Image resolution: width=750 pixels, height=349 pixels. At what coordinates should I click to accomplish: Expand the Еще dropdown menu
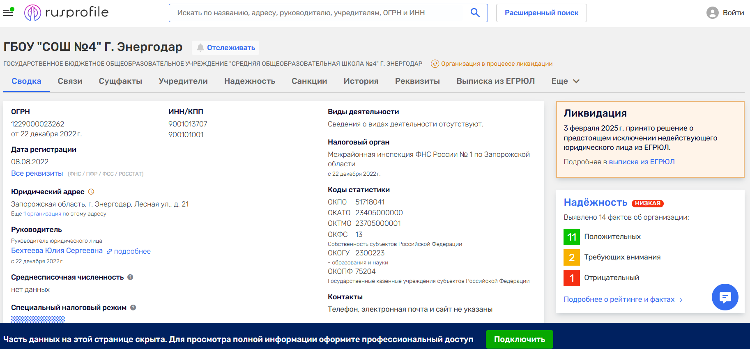pos(566,81)
